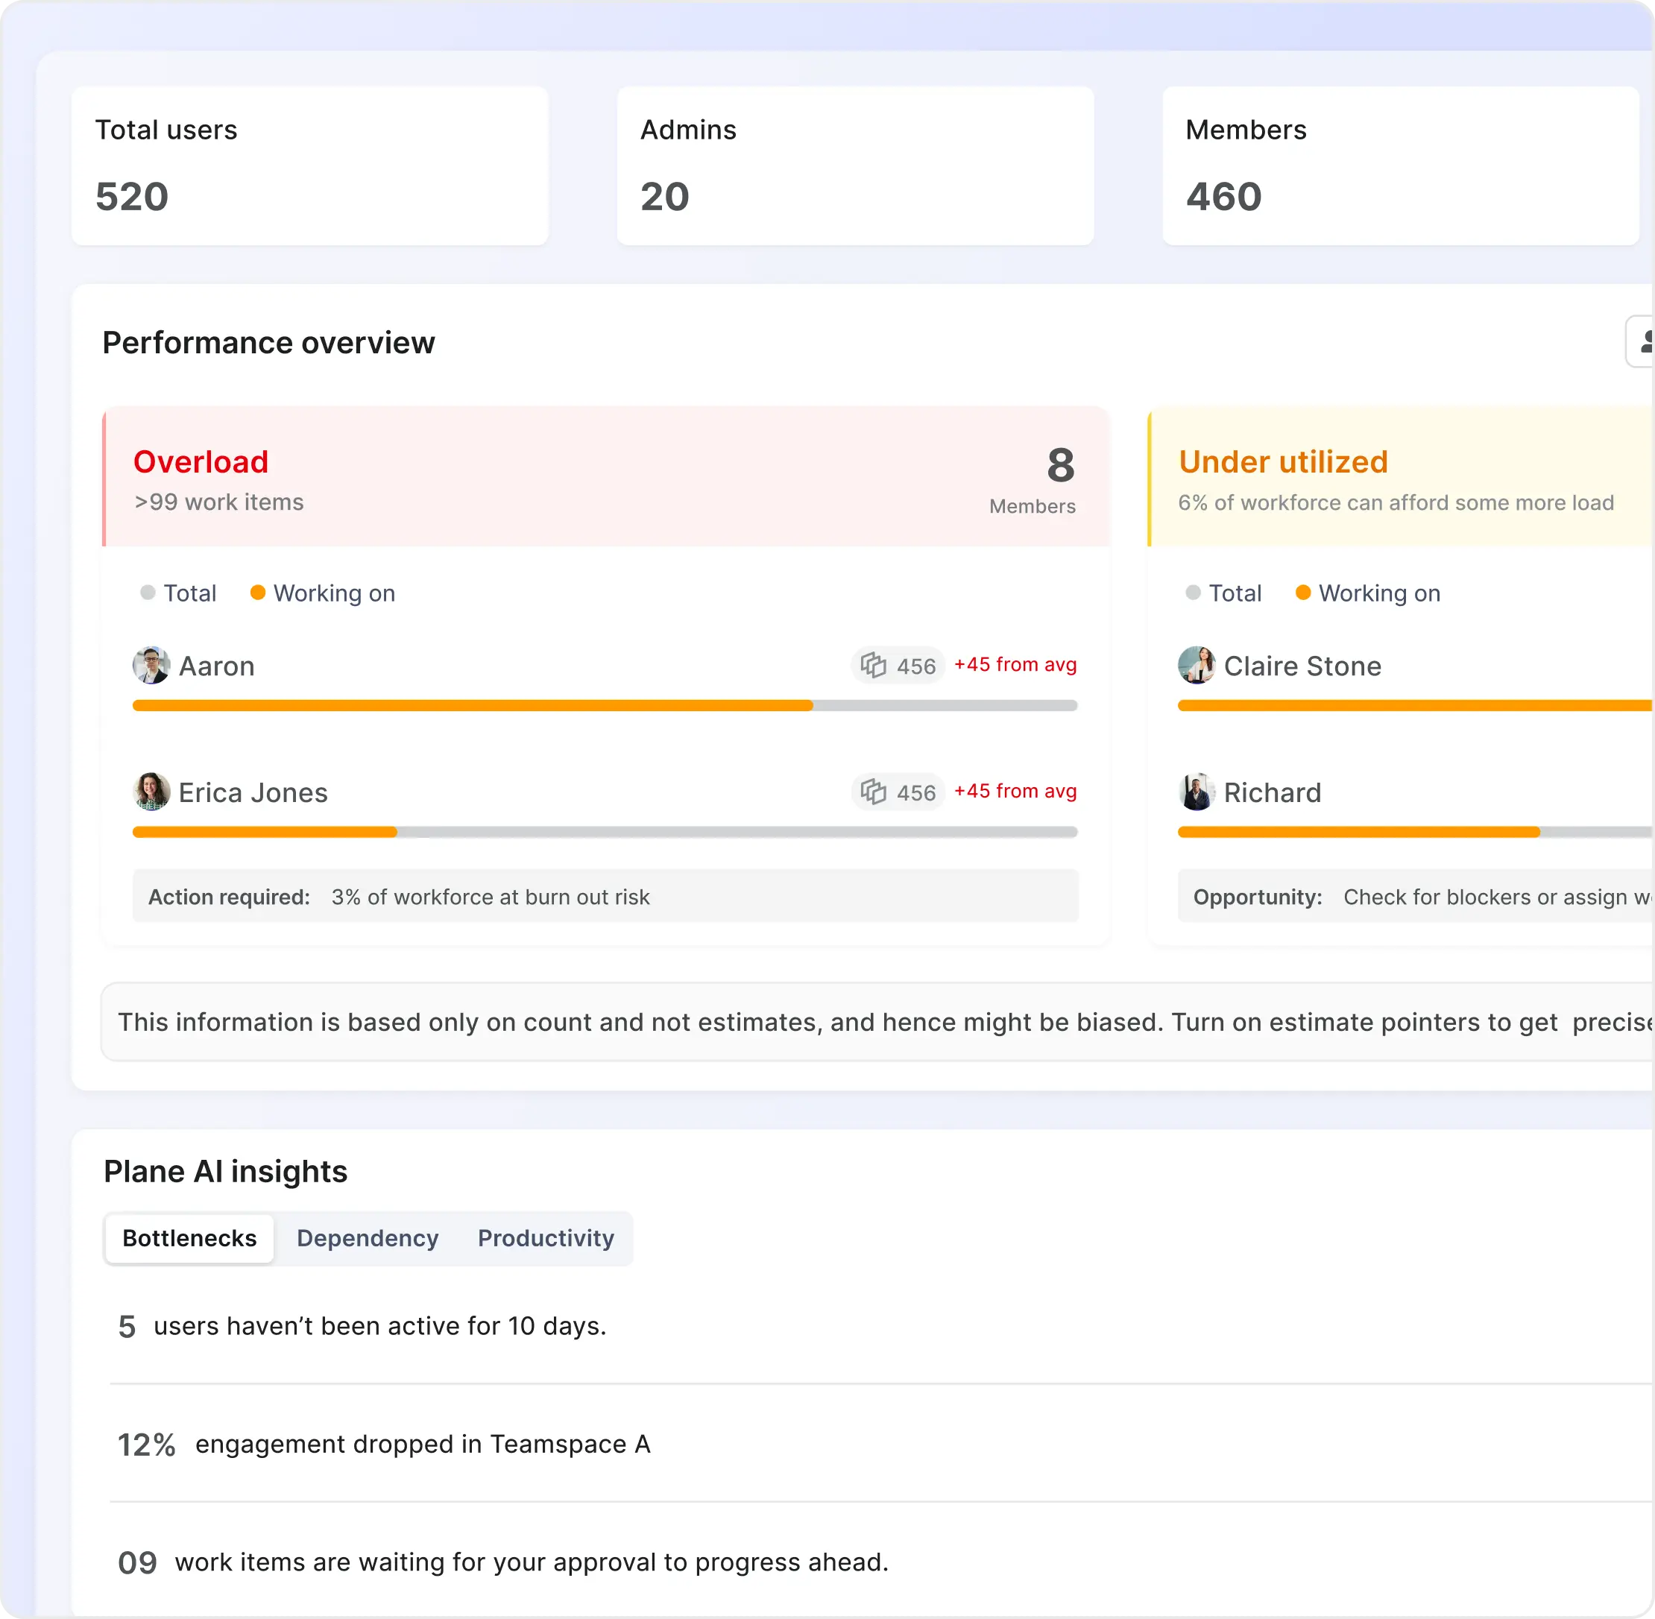Viewport: 1655px width, 1619px height.
Task: Open the 12% engagement dropped insight
Action: [x=382, y=1444]
